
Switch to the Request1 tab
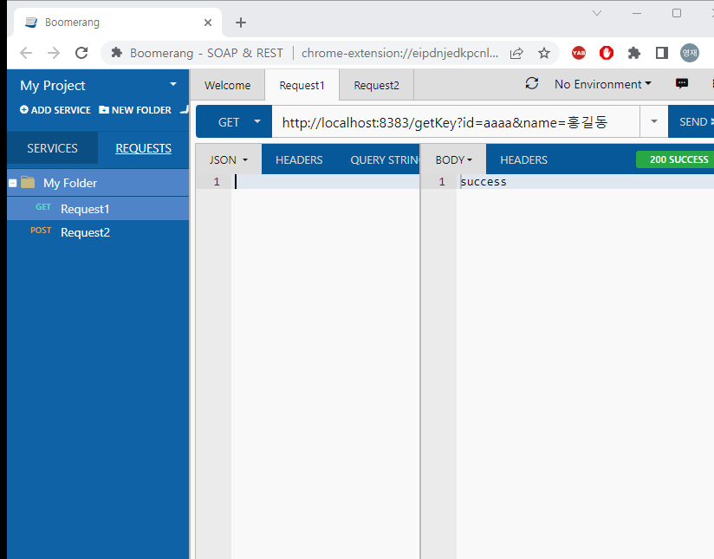302,85
